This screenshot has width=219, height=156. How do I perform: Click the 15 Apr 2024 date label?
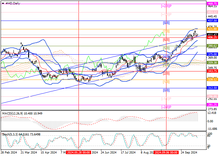pyautogui.click(x=49, y=152)
